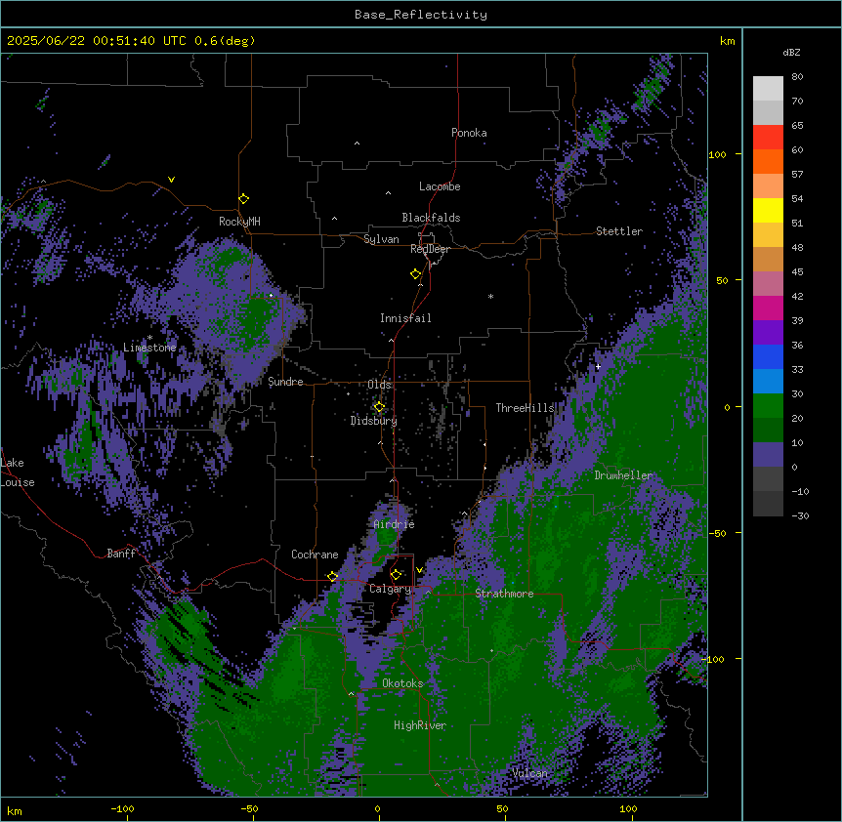Click the yellow V marker east of Calgary

point(419,570)
